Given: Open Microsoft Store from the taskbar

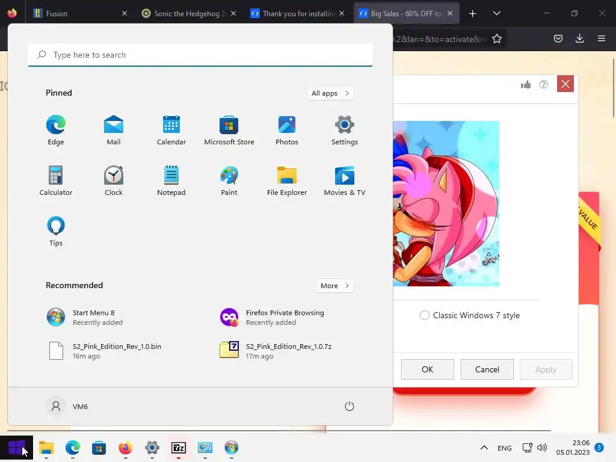Looking at the screenshot, I should coord(99,448).
